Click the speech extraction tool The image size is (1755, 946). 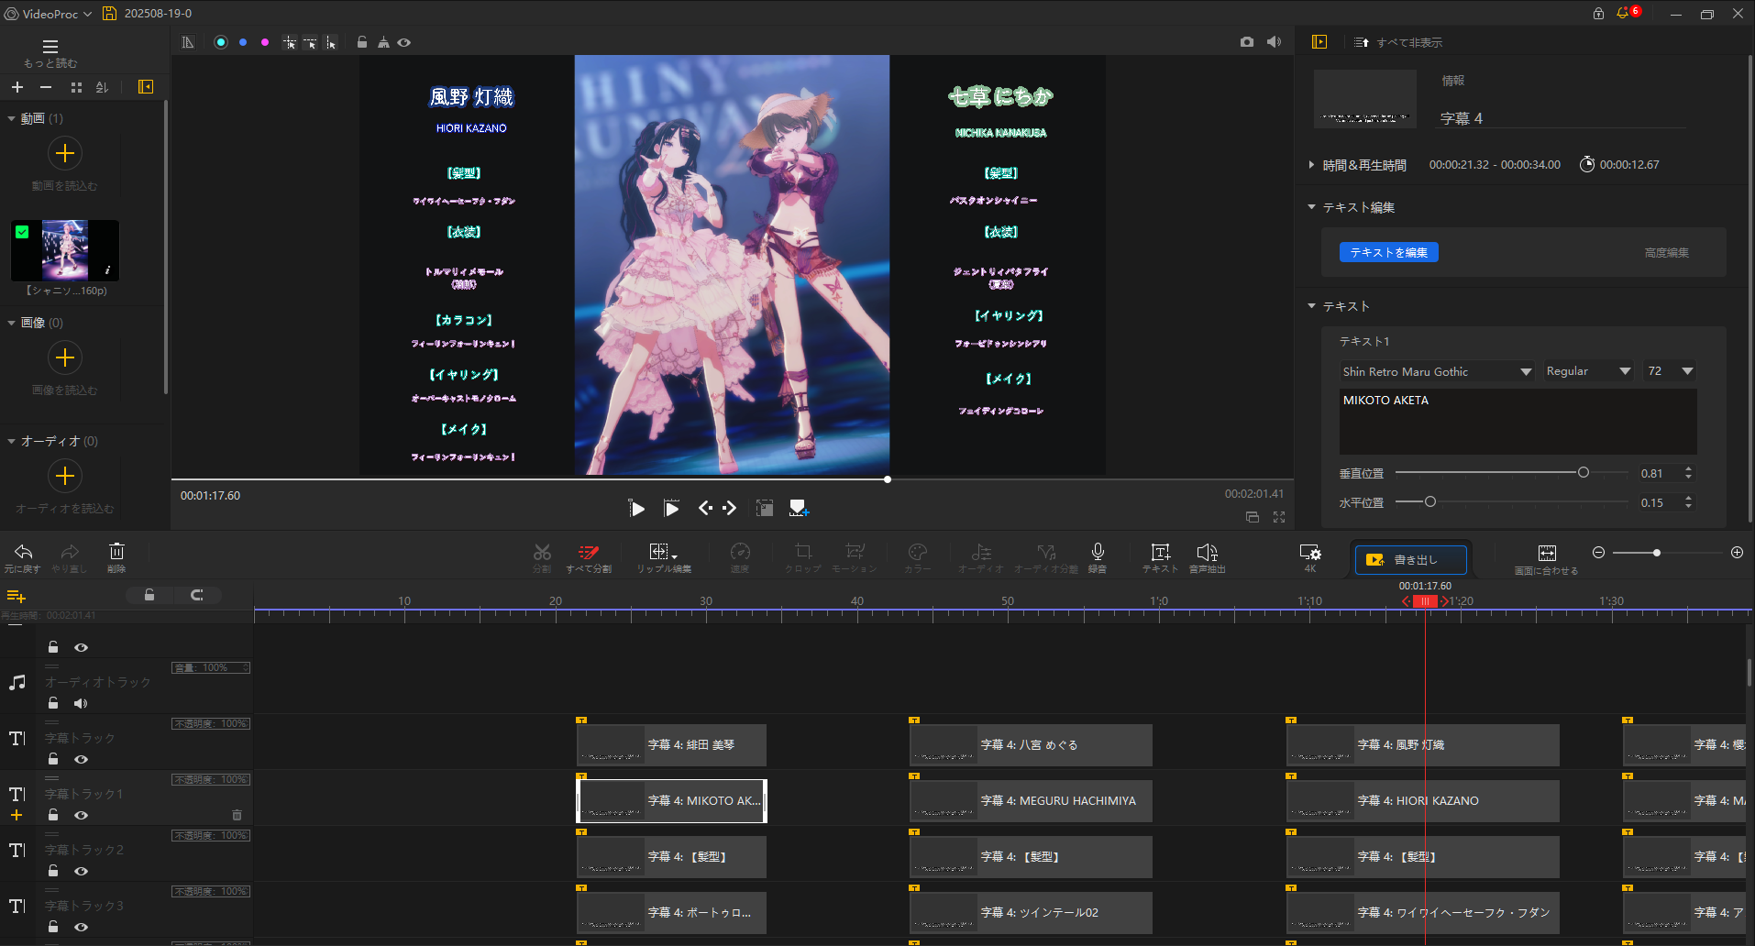[x=1208, y=552]
